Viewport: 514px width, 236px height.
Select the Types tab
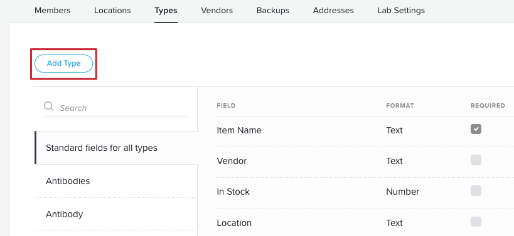click(166, 11)
